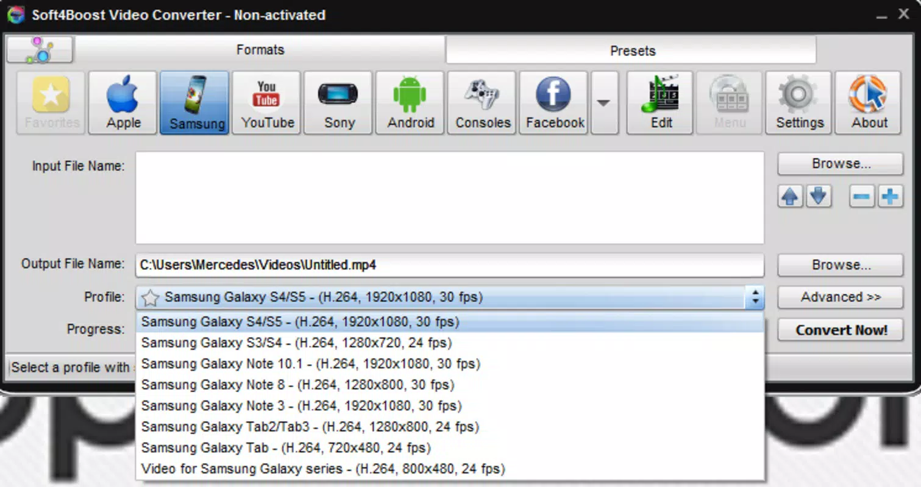Switch to the Formats tab
921x487 pixels.
(260, 50)
